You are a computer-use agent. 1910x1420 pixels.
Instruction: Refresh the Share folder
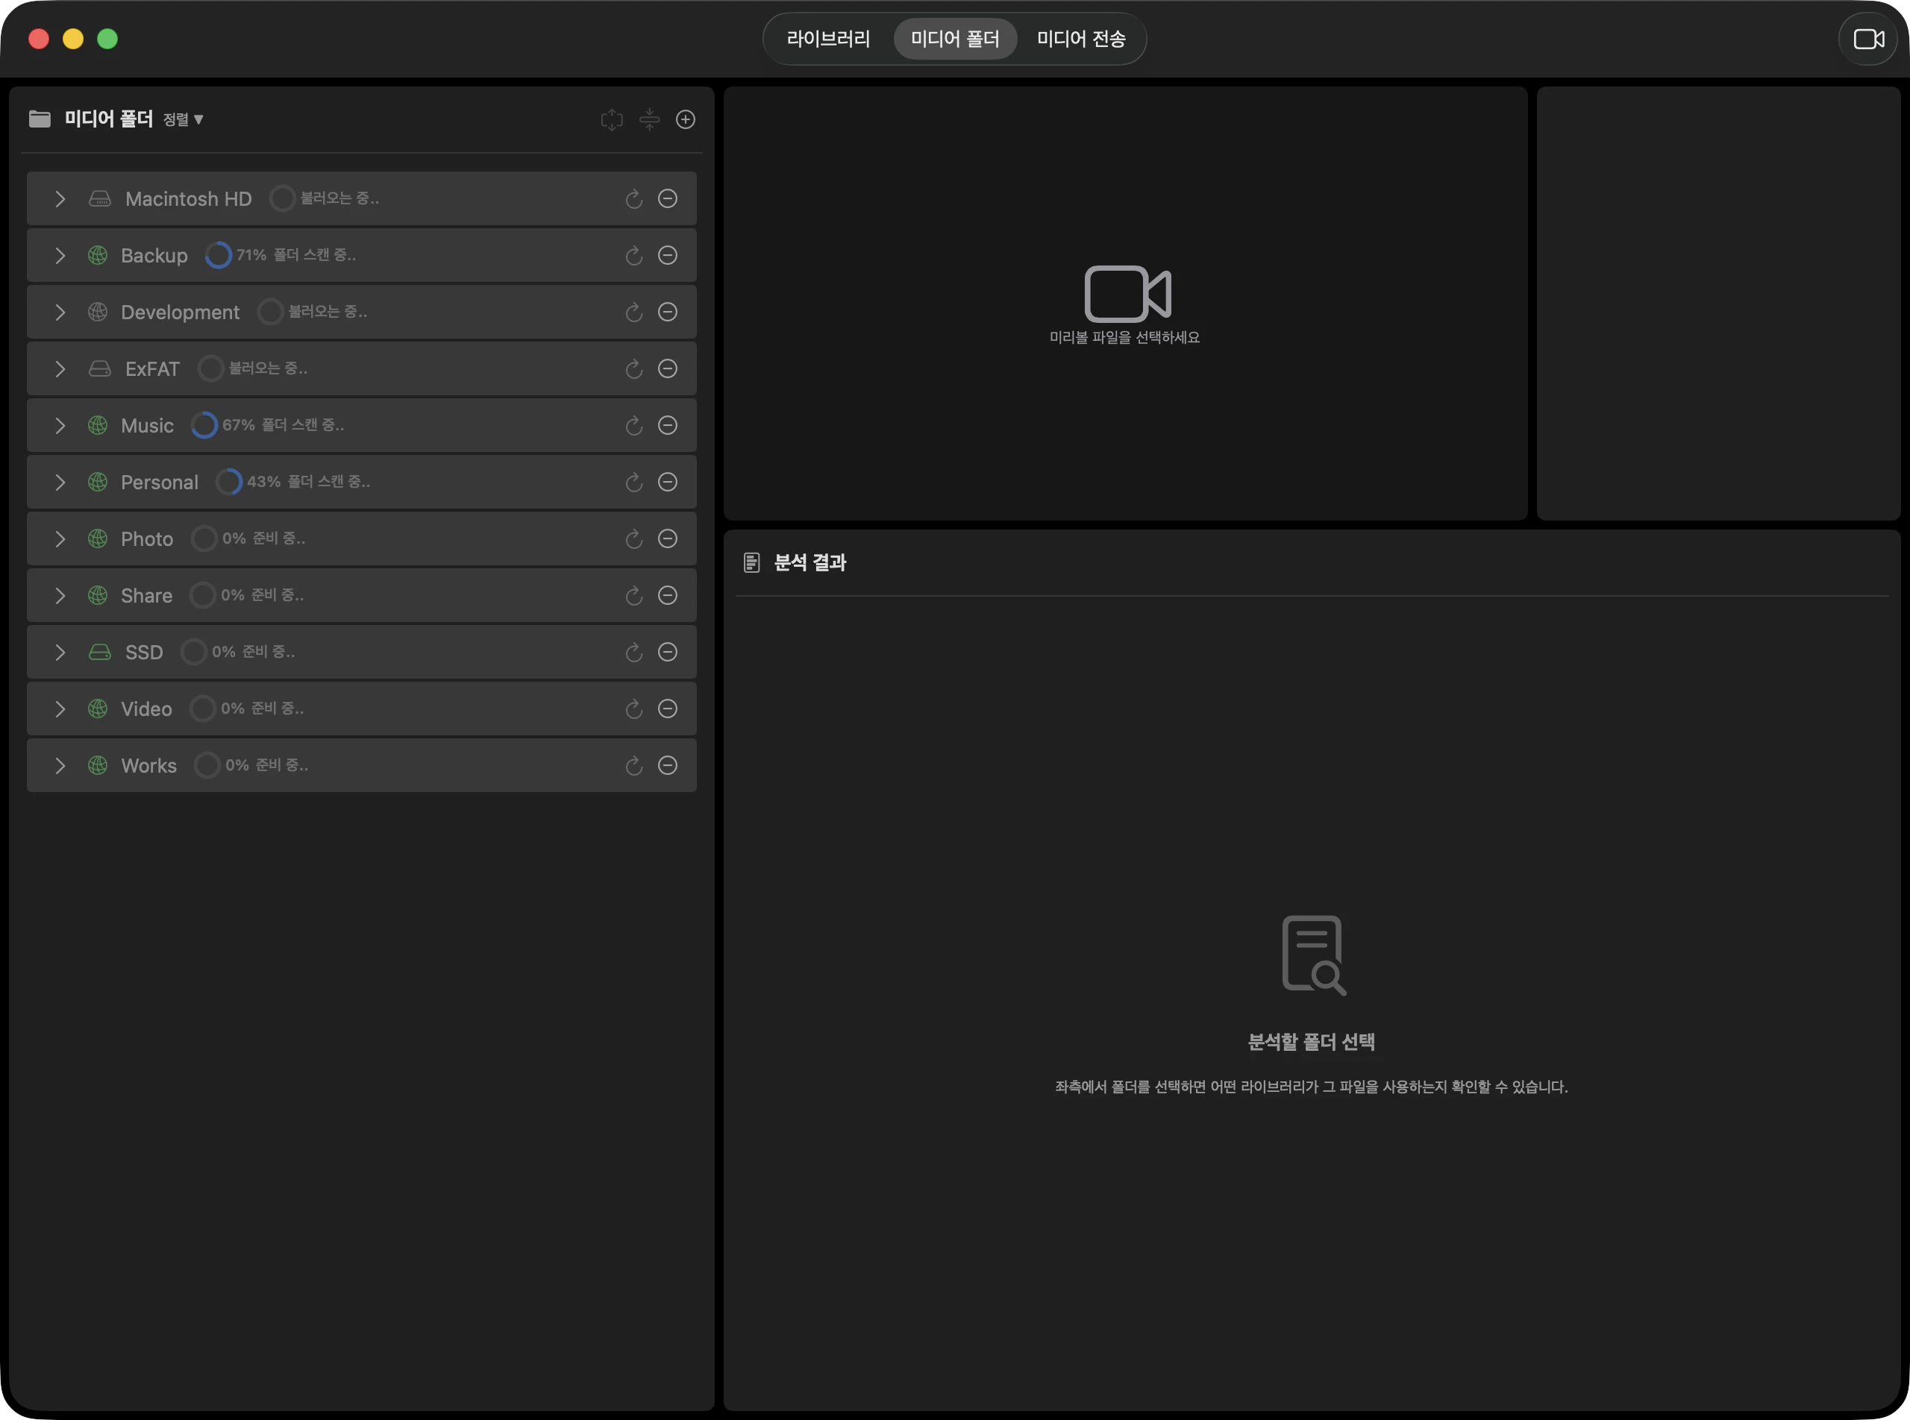click(x=633, y=596)
